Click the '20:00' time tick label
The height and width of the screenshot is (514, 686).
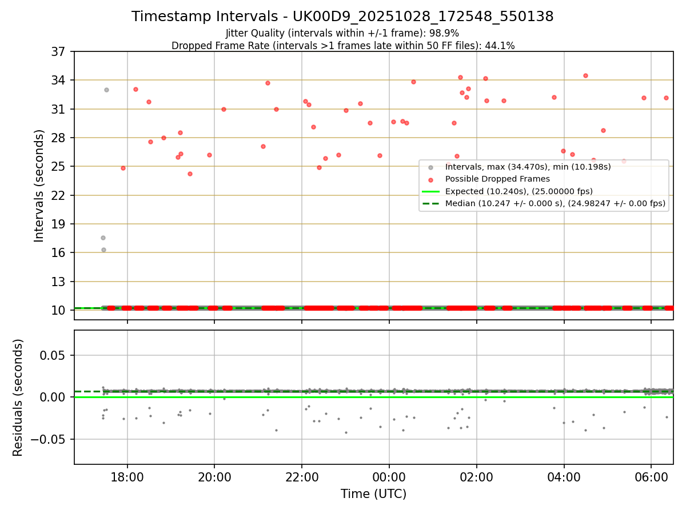(214, 477)
